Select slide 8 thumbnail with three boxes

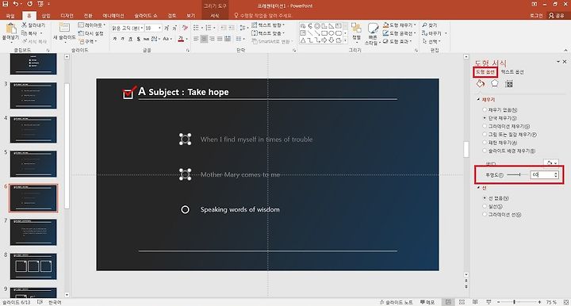(33, 266)
